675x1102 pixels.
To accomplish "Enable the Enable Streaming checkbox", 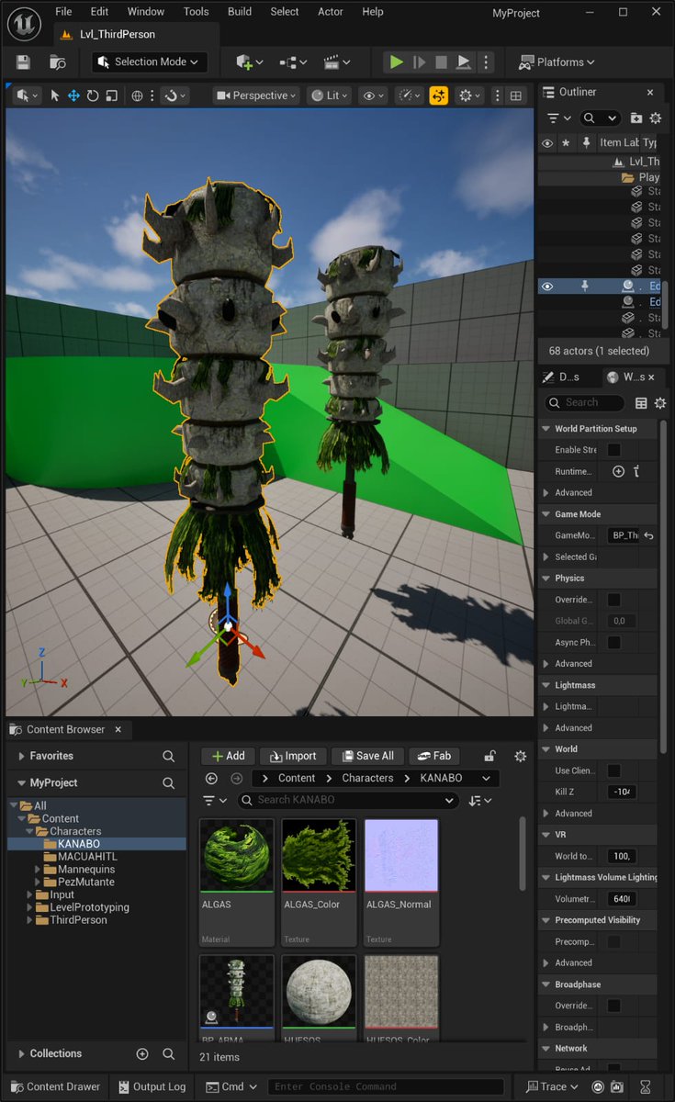I will click(614, 450).
